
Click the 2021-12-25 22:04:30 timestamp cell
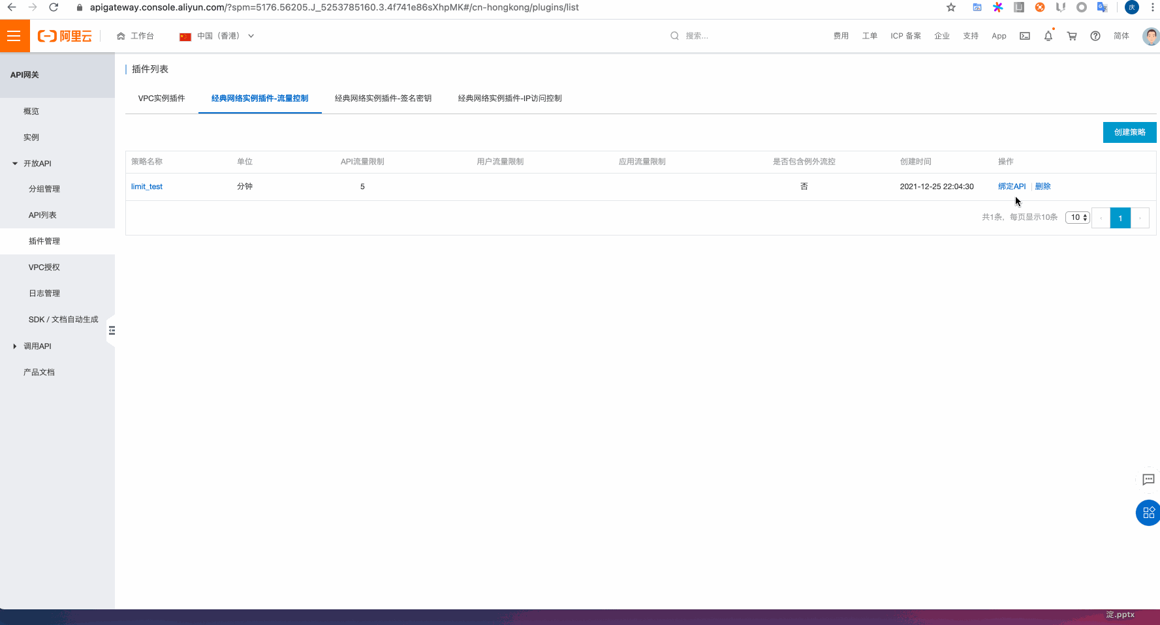coord(937,187)
